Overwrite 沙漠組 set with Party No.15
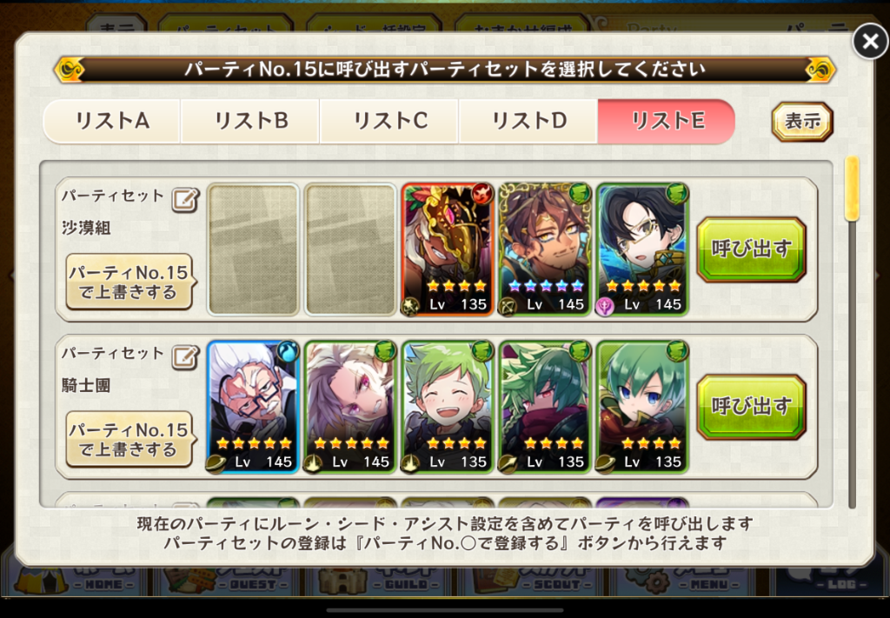Screen dimensions: 890x618 coord(129,282)
